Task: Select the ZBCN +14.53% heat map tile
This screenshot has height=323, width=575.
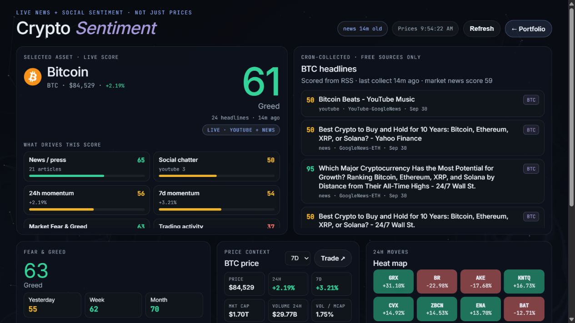Action: point(437,309)
